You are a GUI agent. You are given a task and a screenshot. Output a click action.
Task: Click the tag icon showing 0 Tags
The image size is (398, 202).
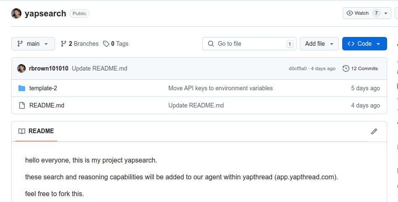[x=107, y=44]
